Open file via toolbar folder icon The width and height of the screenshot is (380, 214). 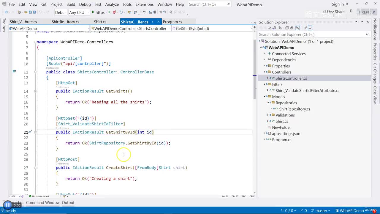[x=26, y=12]
